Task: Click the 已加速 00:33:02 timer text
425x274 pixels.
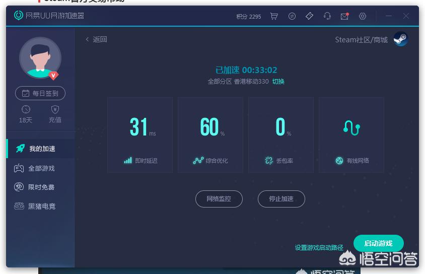Action: [246, 70]
